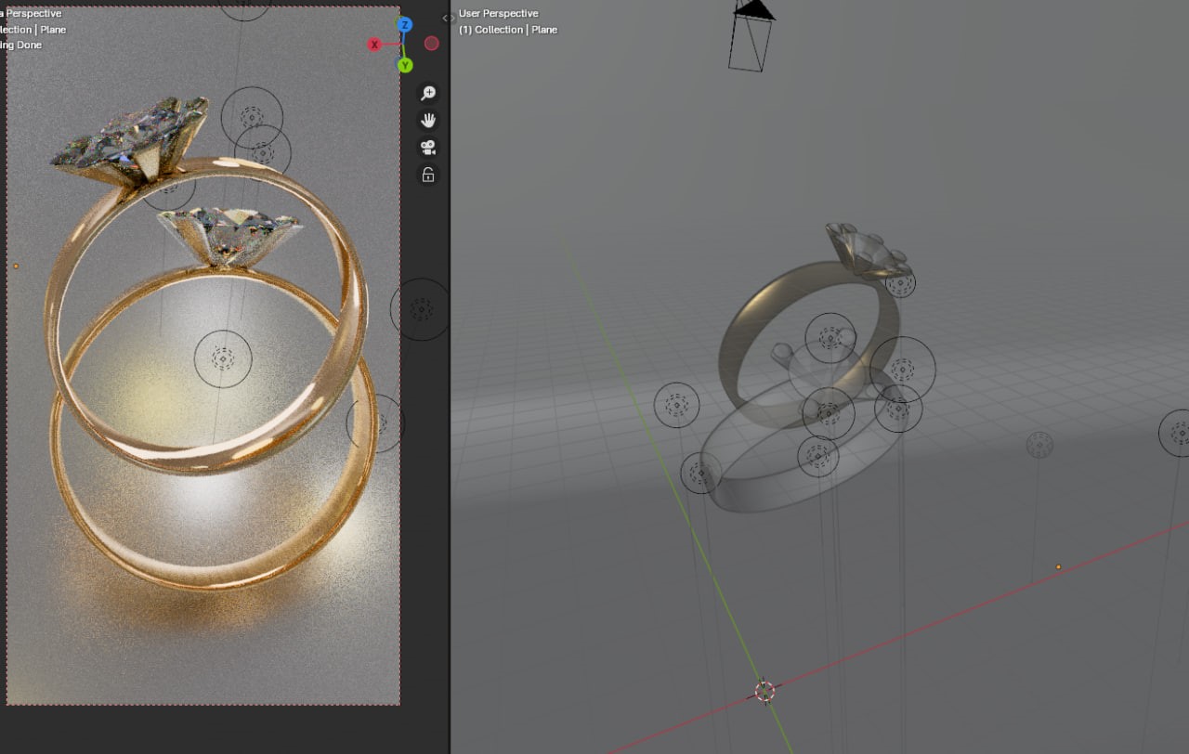The width and height of the screenshot is (1189, 754).
Task: Click the 3D cursor at the axis origin
Action: 764,691
